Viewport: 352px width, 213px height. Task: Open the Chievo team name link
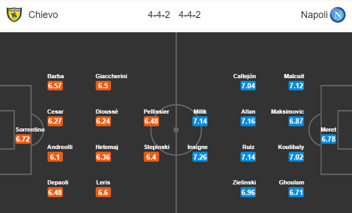tap(43, 15)
